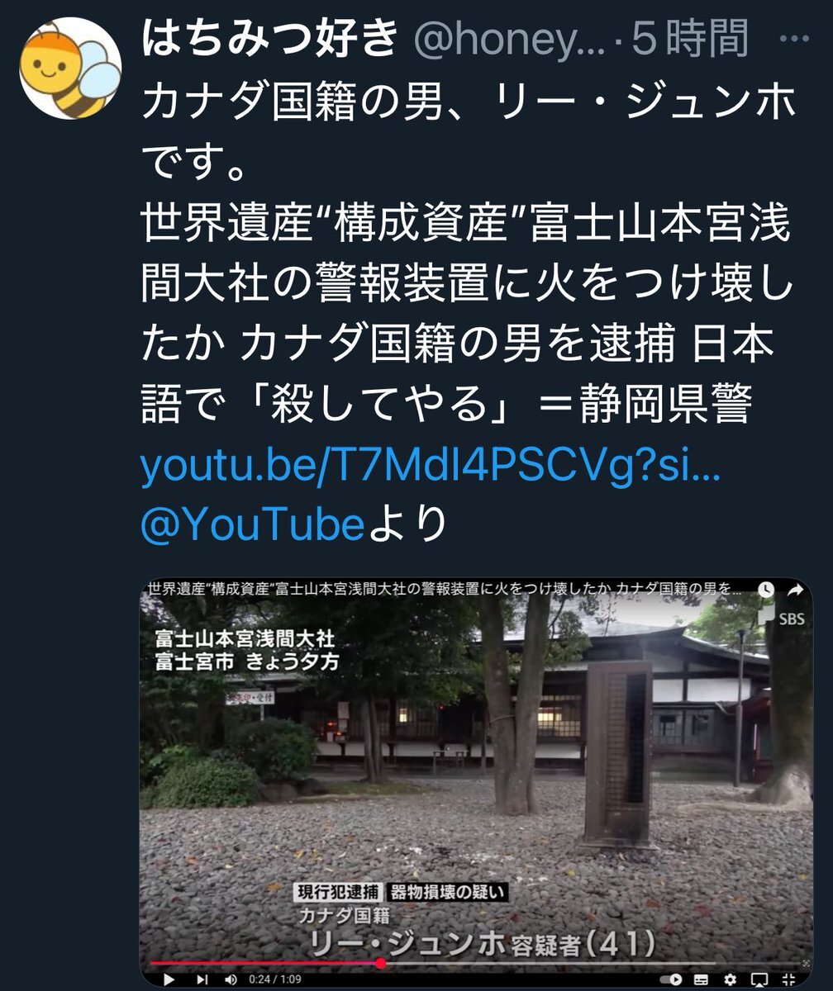Toggle the autoplay switch
833x991 pixels.
tap(671, 979)
